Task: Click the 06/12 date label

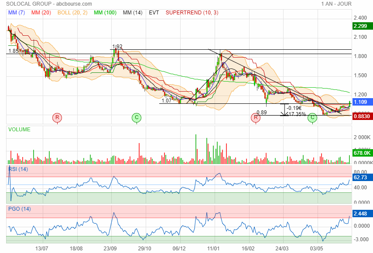Action: [x=179, y=249]
